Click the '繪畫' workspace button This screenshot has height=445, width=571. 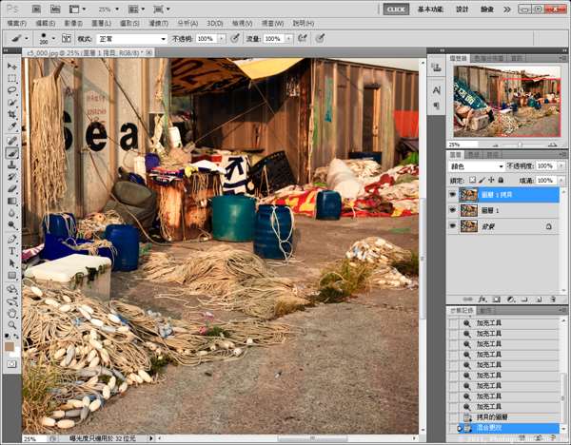point(487,10)
